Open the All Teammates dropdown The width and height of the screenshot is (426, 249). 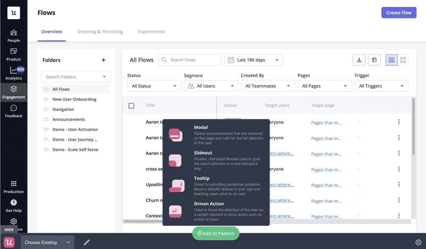click(268, 86)
